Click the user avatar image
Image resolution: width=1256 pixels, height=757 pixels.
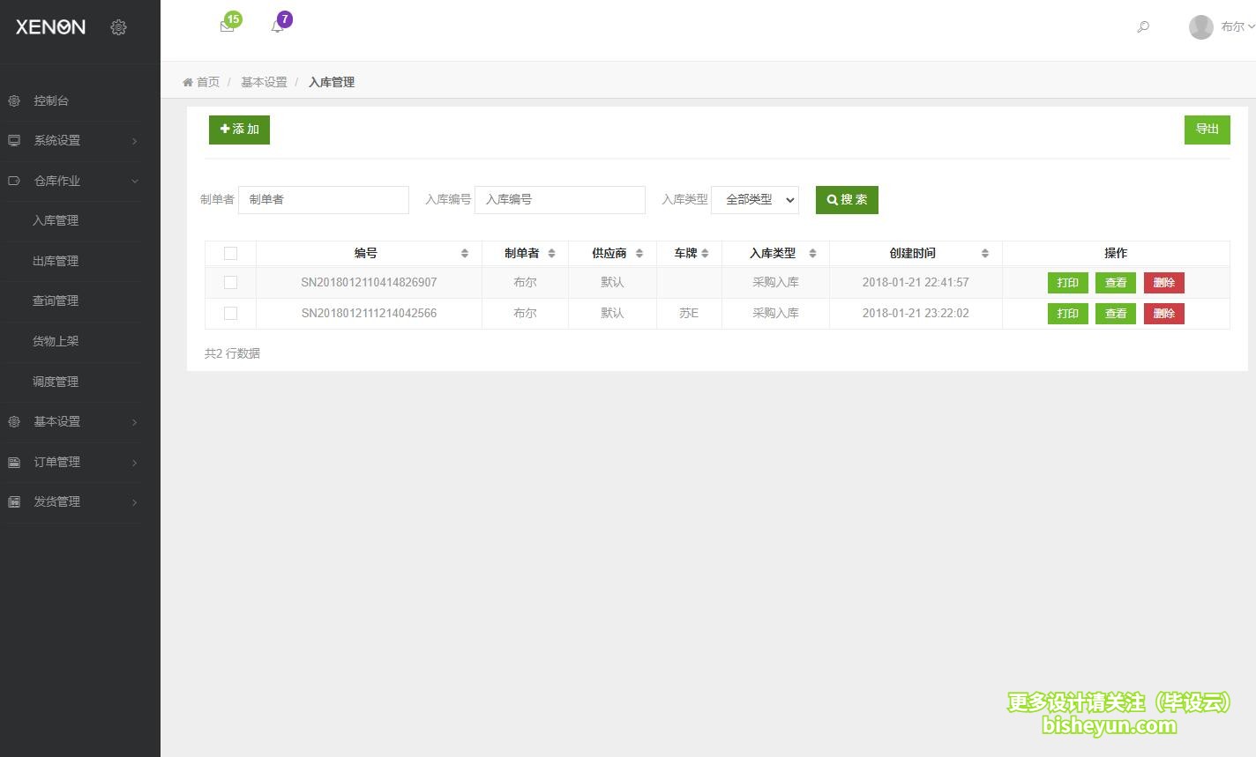tap(1200, 27)
